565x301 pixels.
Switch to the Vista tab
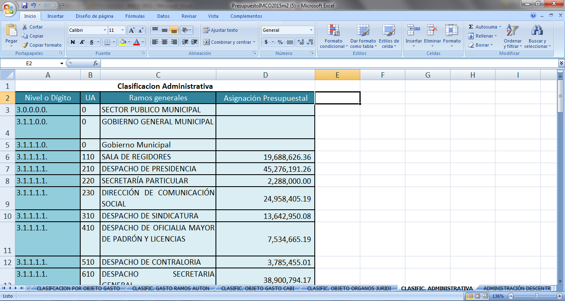213,16
